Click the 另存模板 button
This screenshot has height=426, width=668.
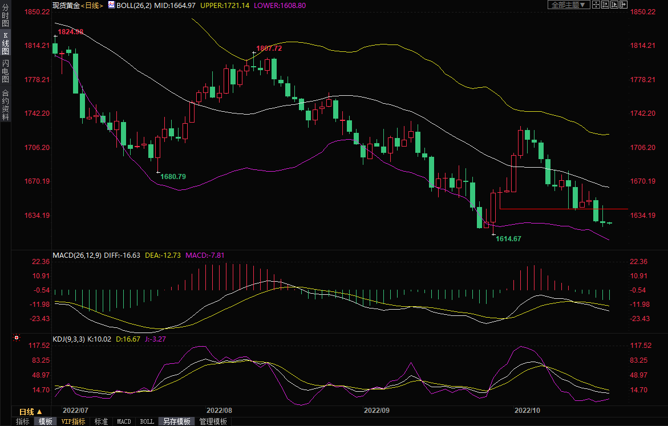pos(176,421)
